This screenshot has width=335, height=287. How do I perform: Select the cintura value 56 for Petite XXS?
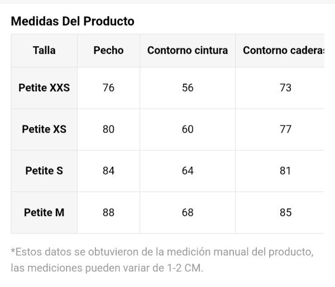tap(188, 87)
